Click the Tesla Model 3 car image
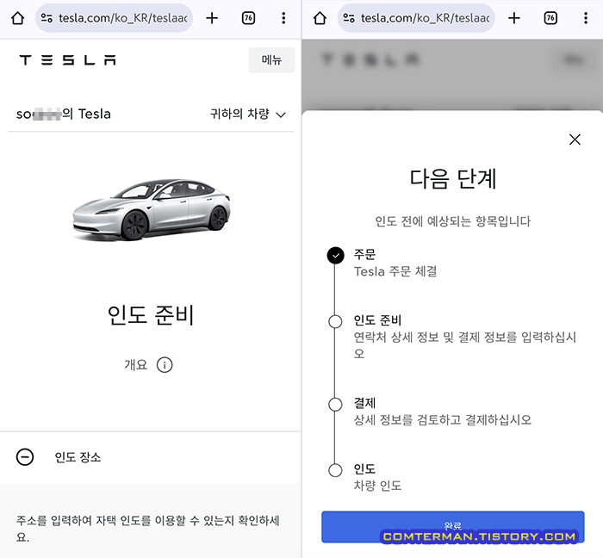Viewport: 603px width, 558px height. [152, 209]
